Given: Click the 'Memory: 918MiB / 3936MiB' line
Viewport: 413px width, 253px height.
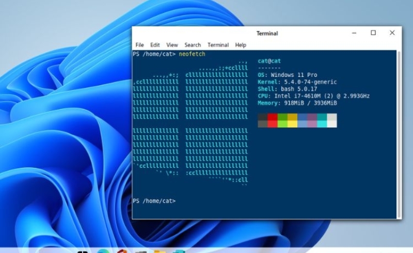Looking at the screenshot, I should pyautogui.click(x=297, y=103).
